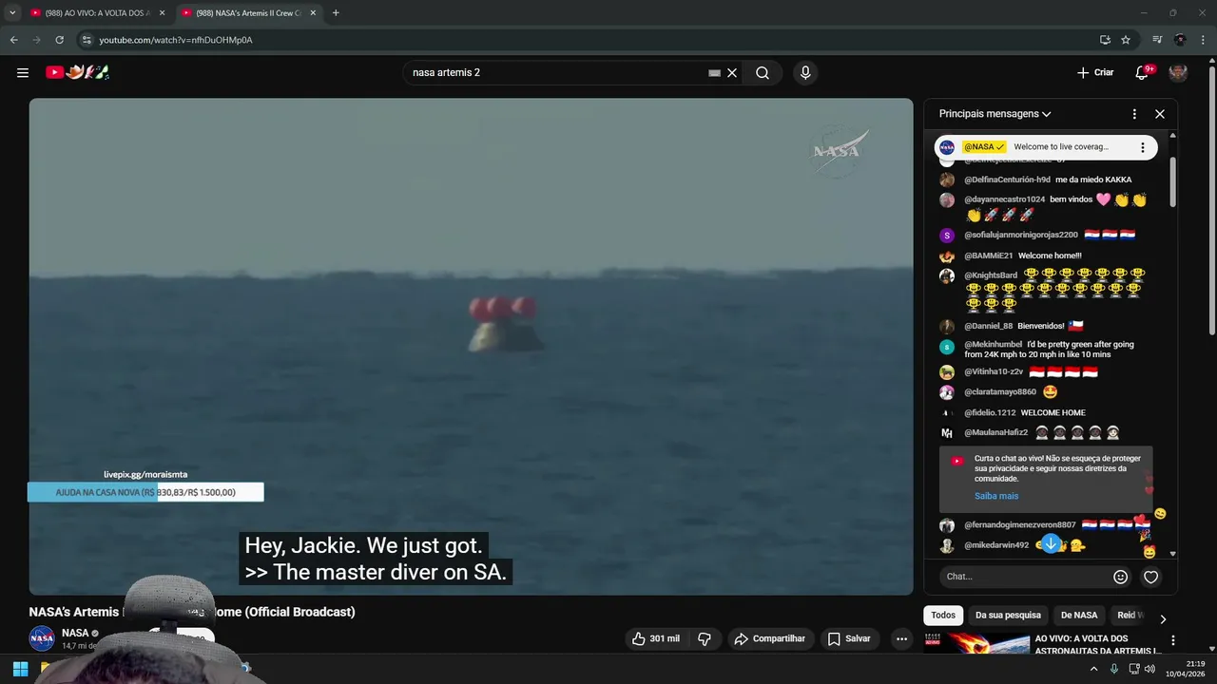Image resolution: width=1217 pixels, height=684 pixels.
Task: Go back with the browser back arrow
Action: [13, 40]
